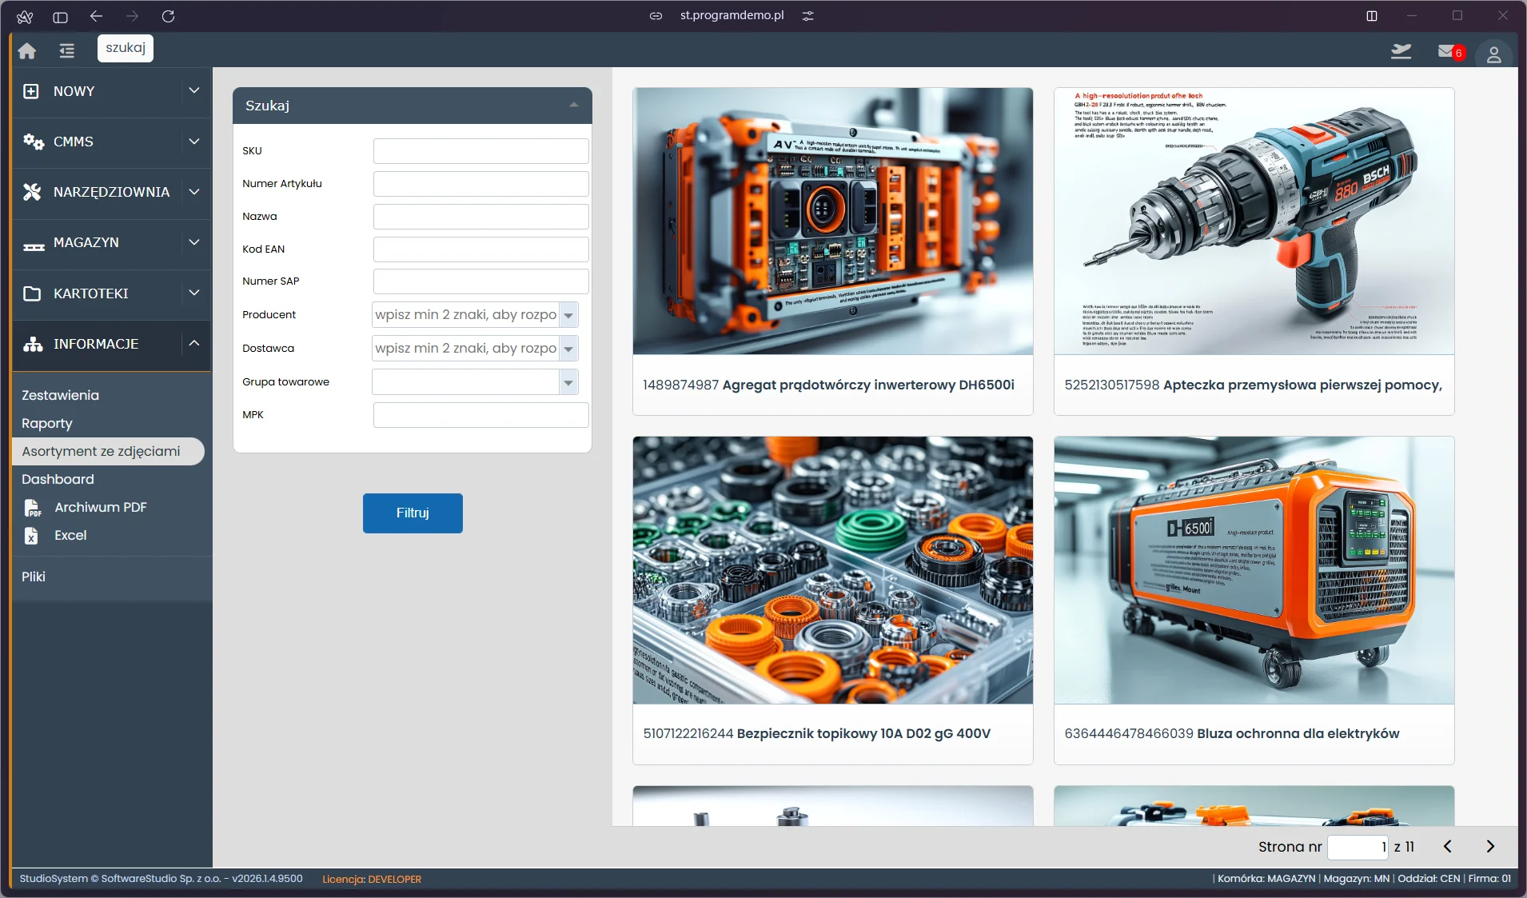Click the Dostawca autocomplete text field
Screen dimensions: 1527x898
tap(466, 349)
